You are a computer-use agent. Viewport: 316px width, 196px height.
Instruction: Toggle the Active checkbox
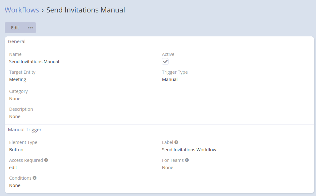pos(165,62)
